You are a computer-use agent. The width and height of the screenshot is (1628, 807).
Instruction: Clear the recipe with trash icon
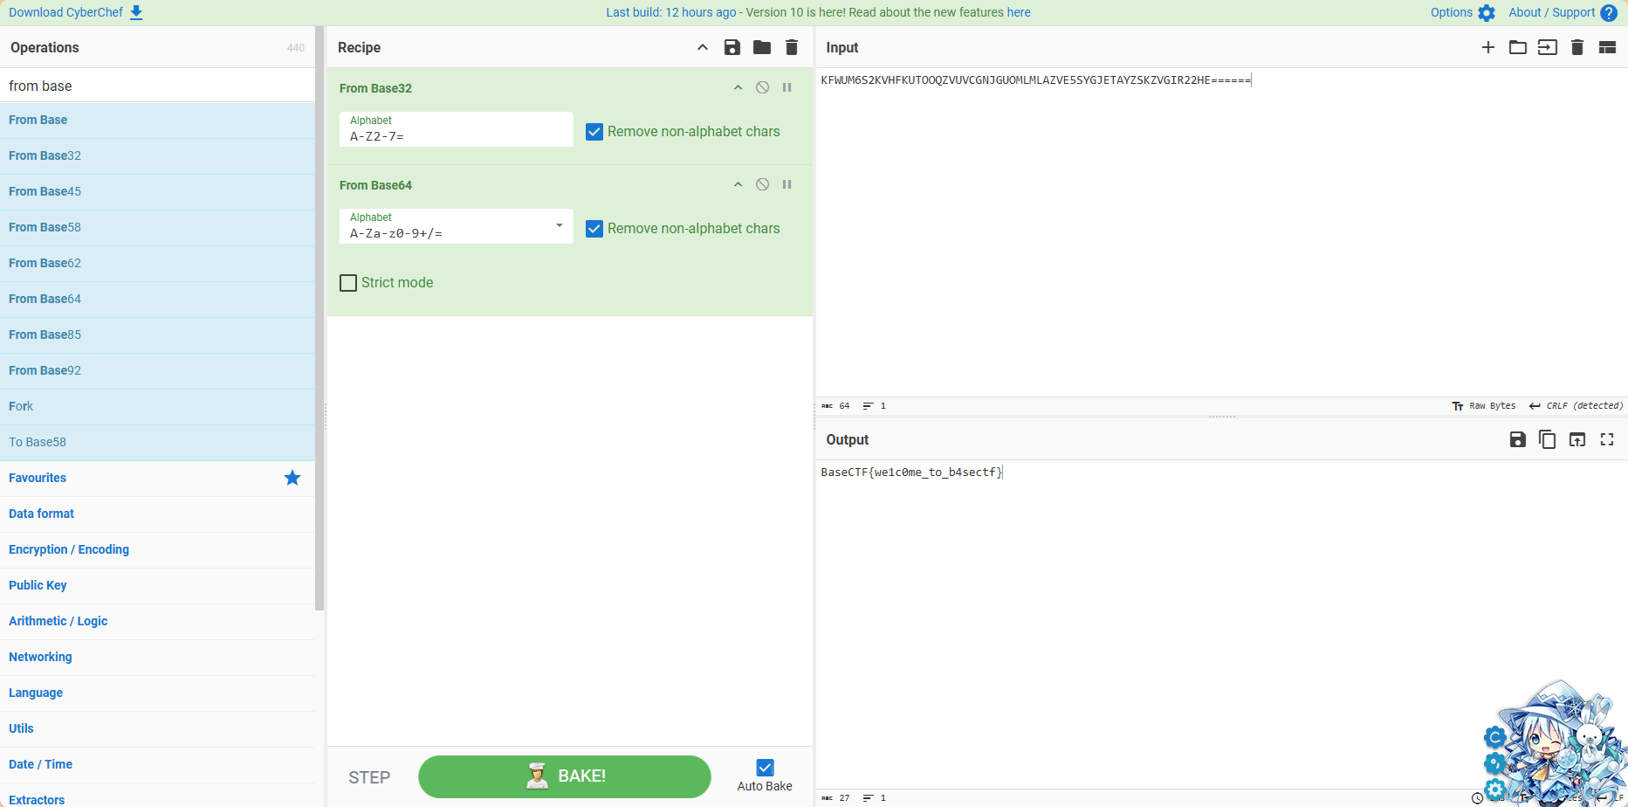click(792, 47)
